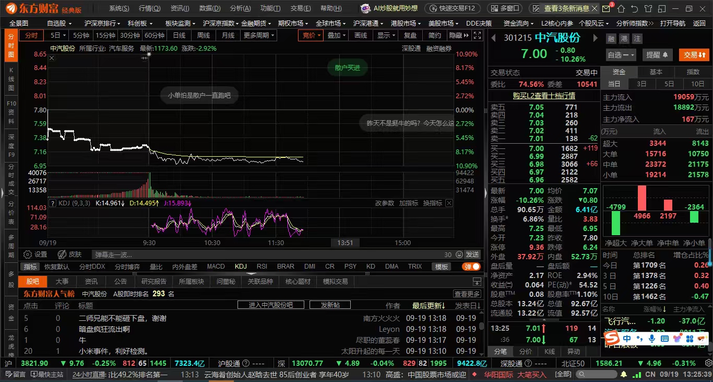713x382 pixels.
Task: Click 进入中汽股份吧 button
Action: coord(270,305)
